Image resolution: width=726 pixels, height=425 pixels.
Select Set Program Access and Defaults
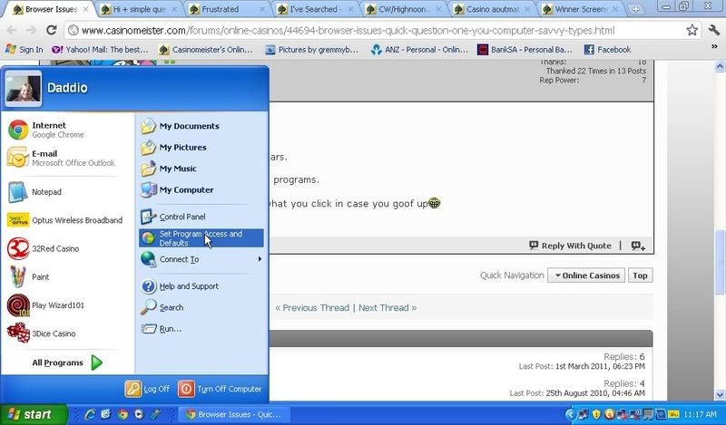pos(201,238)
